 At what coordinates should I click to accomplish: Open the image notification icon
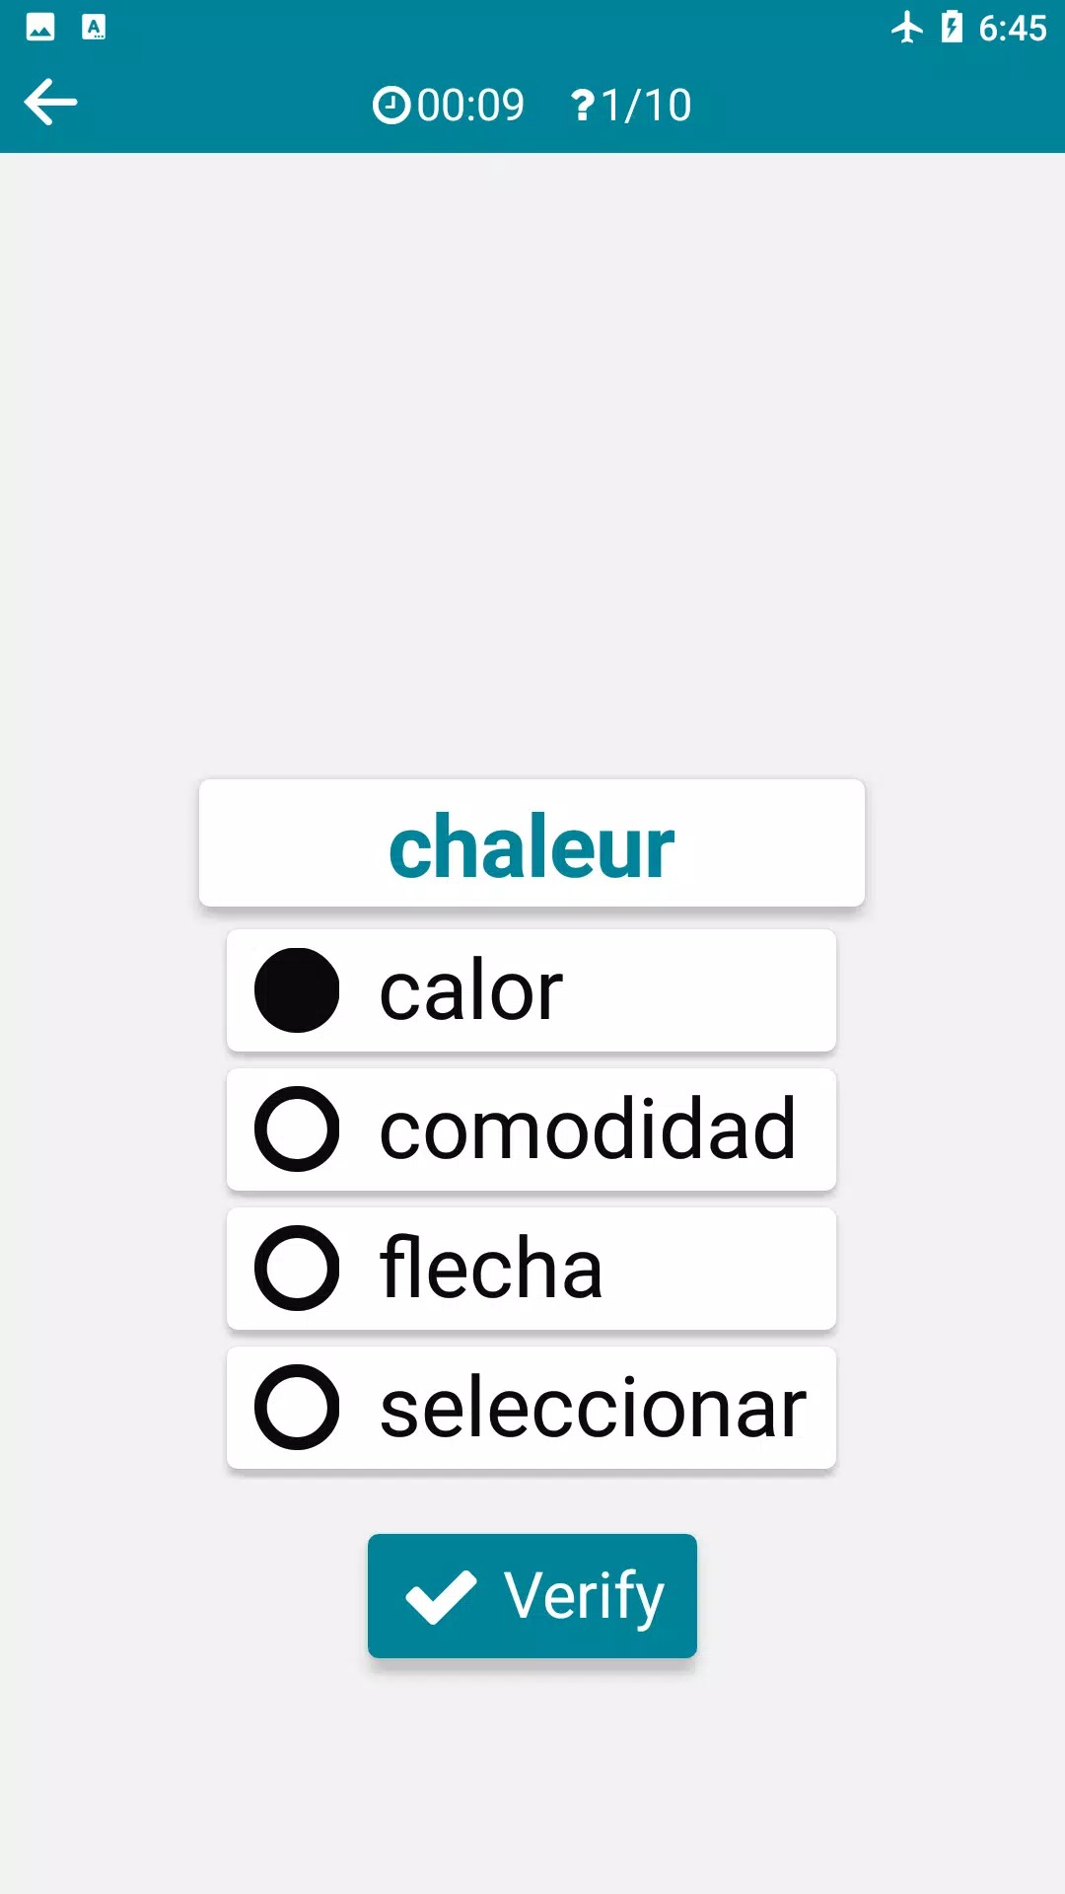(x=40, y=28)
